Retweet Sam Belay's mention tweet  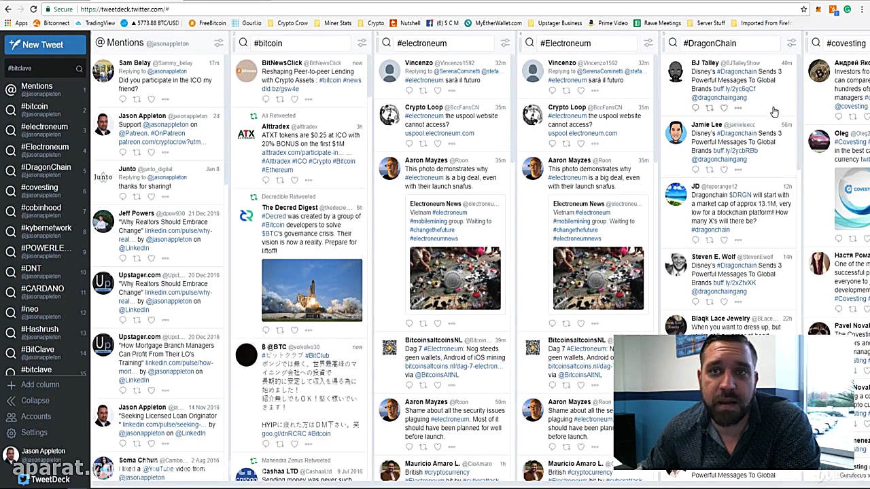[x=137, y=99]
